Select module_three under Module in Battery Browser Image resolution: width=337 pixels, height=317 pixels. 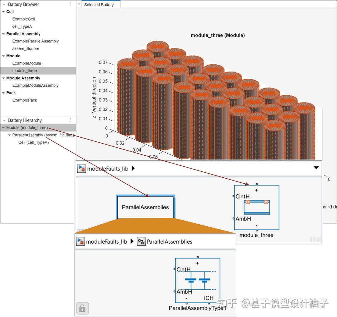pos(25,70)
